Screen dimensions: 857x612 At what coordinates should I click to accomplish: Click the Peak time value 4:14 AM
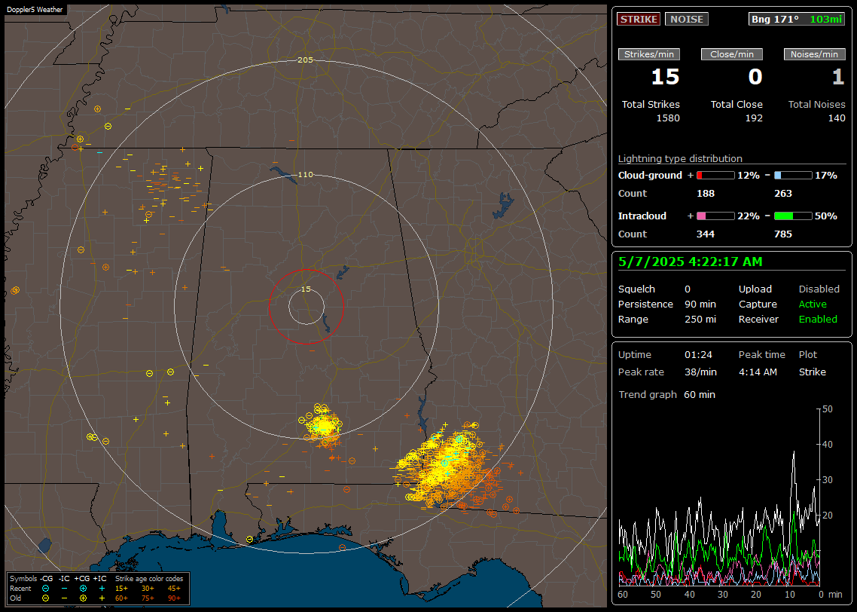coord(758,372)
